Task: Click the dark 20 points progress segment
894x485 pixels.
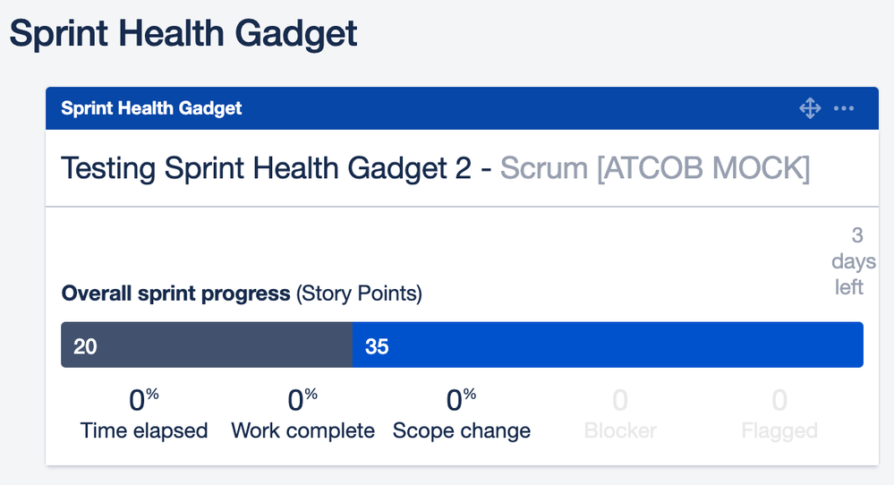Action: tap(207, 345)
